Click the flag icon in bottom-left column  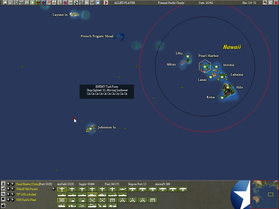pos(3,199)
